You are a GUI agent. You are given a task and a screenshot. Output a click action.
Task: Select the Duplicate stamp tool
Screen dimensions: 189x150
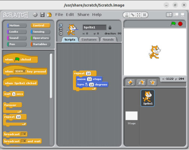click(x=126, y=15)
